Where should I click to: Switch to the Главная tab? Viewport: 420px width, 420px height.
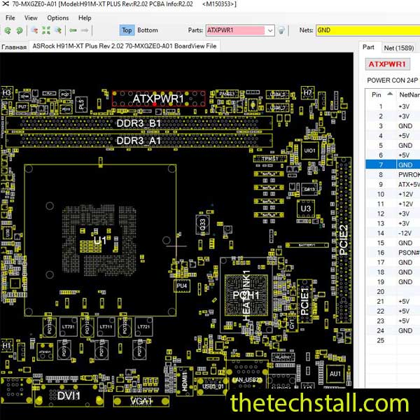click(14, 47)
